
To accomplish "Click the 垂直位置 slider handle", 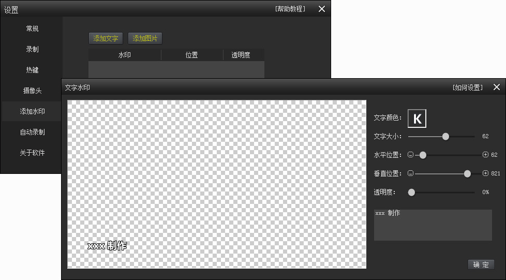I will tap(467, 174).
